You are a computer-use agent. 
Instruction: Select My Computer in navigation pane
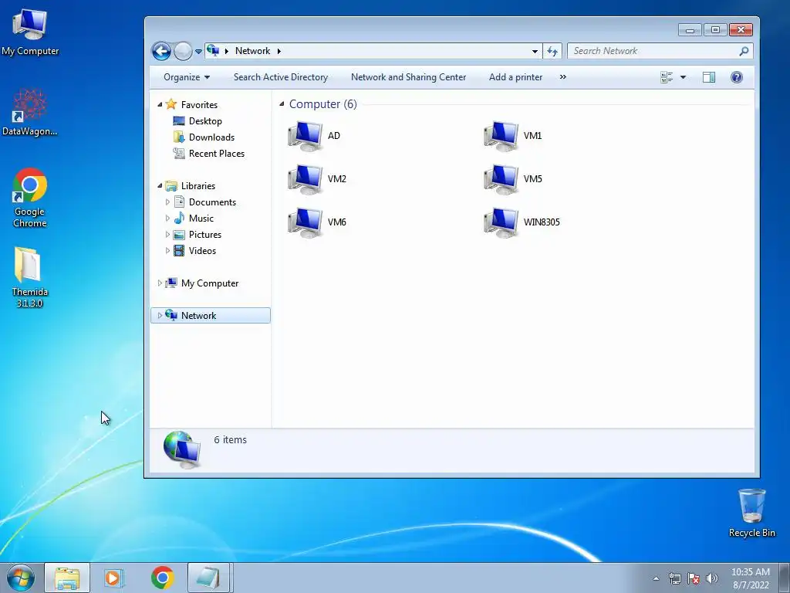click(210, 283)
